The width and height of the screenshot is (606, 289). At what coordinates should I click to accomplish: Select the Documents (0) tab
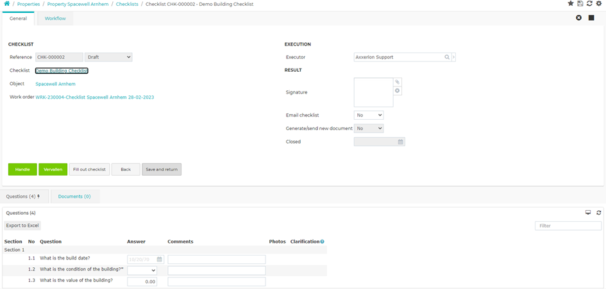74,196
